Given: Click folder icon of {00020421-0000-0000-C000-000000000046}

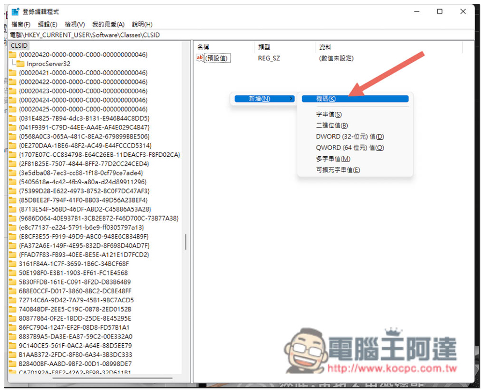Looking at the screenshot, I should [13, 73].
